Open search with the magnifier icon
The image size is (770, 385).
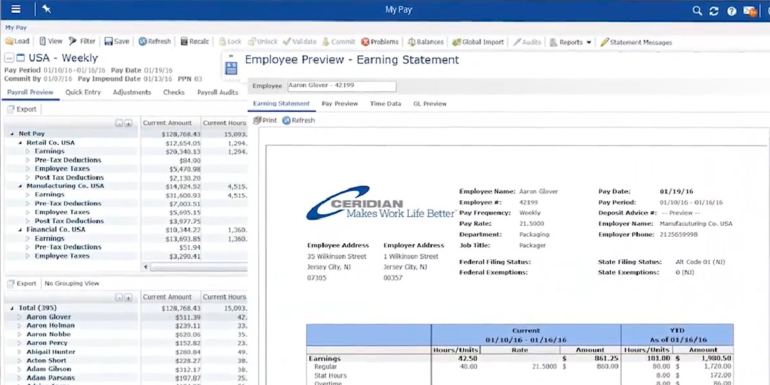point(697,11)
